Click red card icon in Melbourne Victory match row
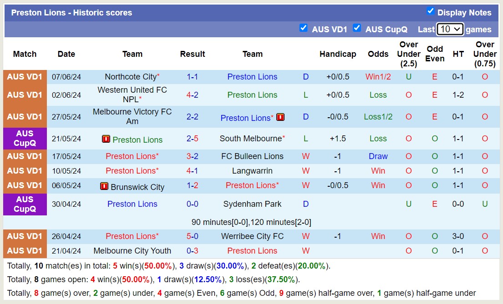 pos(280,117)
